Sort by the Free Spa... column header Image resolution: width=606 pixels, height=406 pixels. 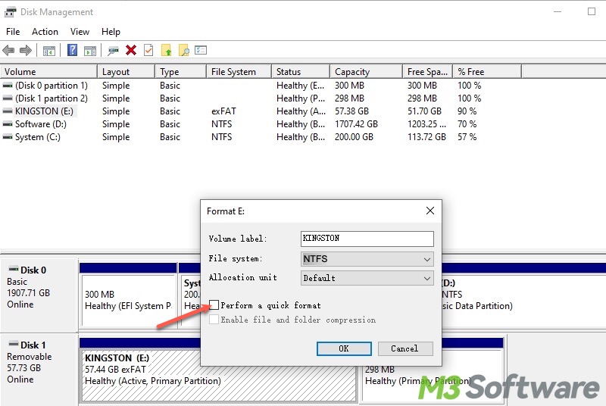(427, 72)
